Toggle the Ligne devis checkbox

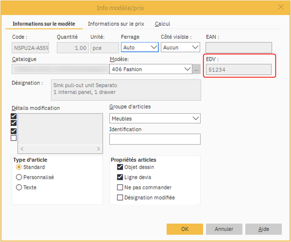(120, 177)
